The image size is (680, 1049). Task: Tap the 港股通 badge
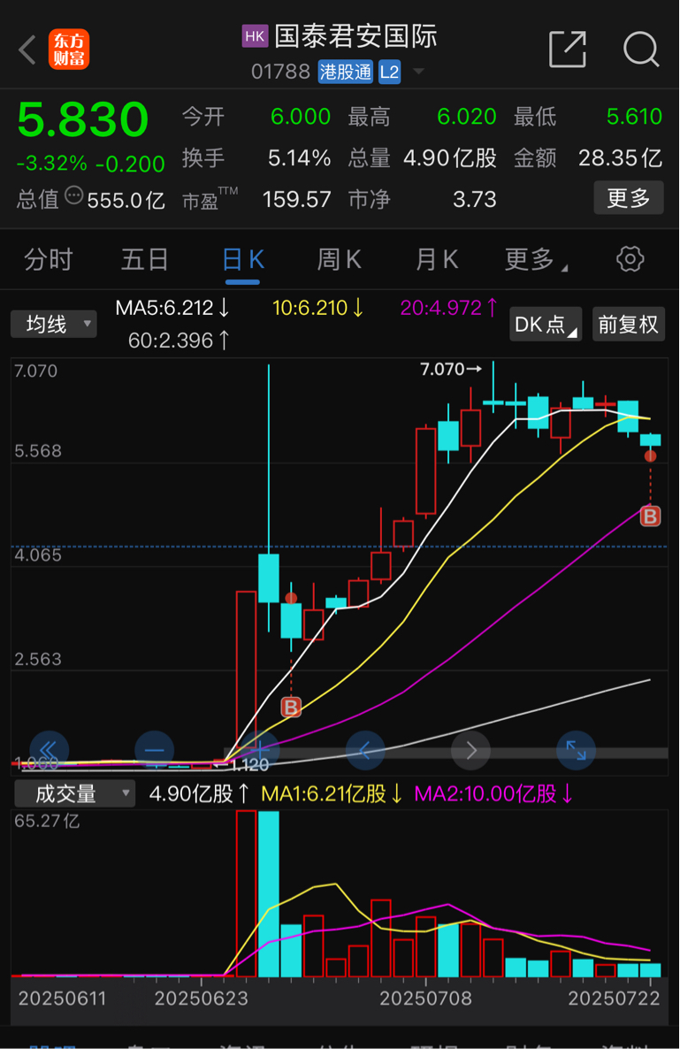346,72
